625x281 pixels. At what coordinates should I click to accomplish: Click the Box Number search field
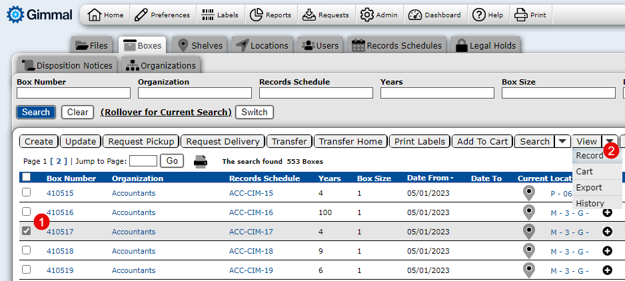coord(73,93)
